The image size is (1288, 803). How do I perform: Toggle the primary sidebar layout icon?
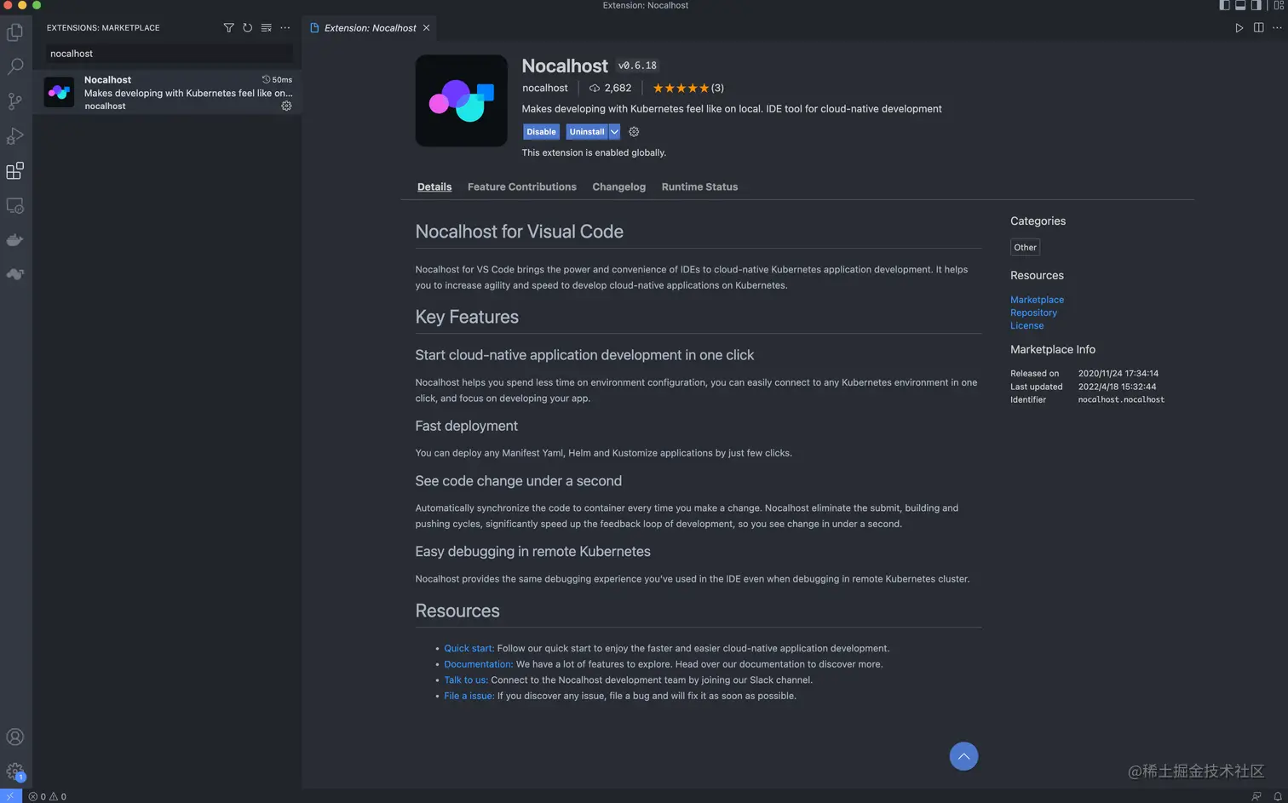(x=1224, y=5)
